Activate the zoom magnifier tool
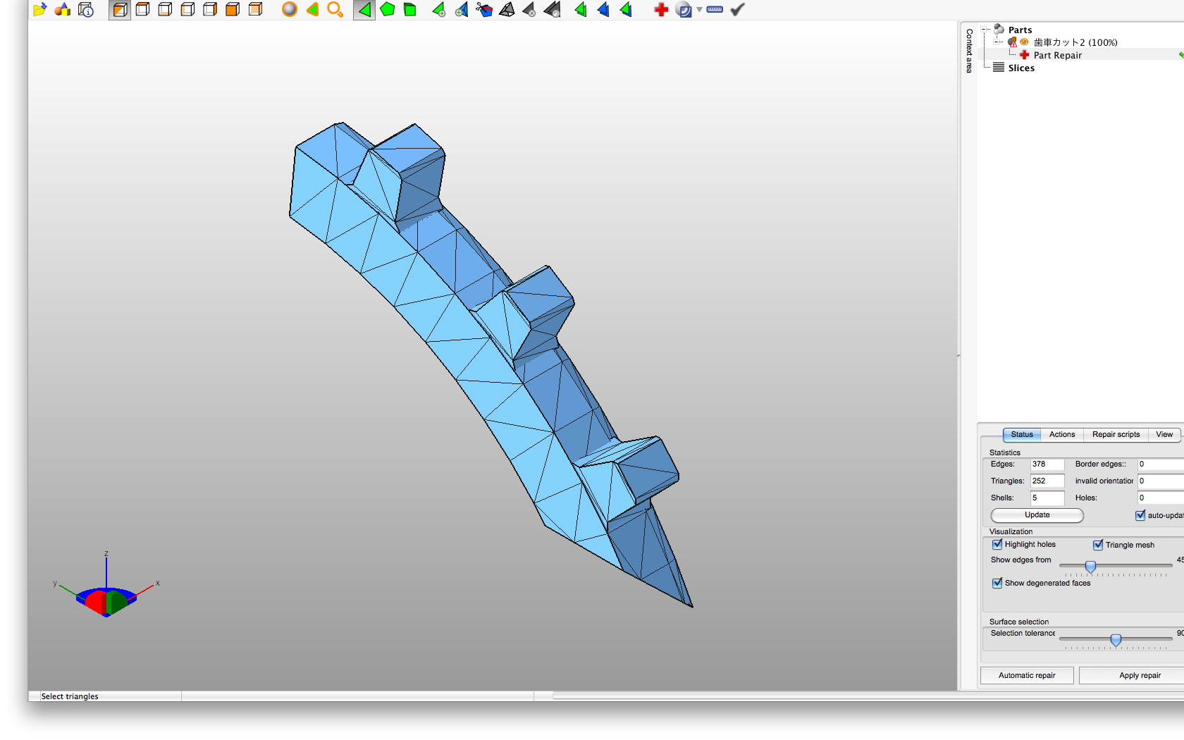This screenshot has width=1184, height=740. 335,10
